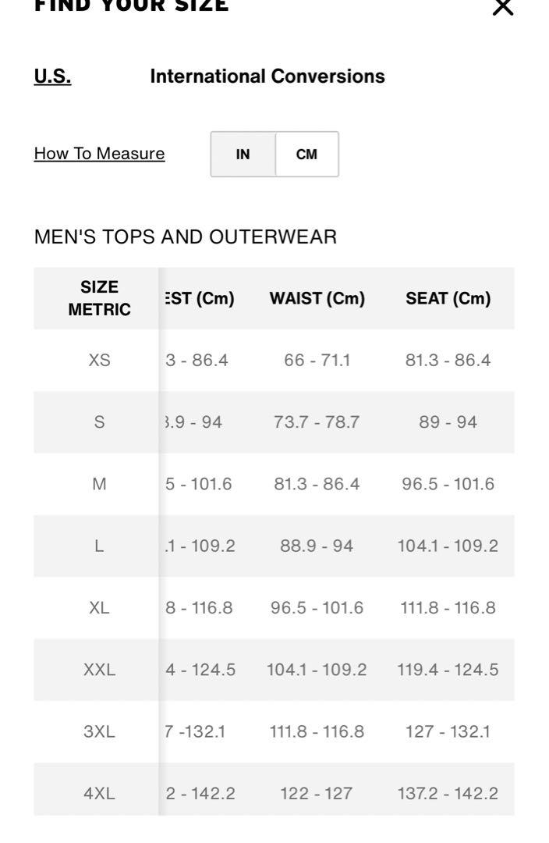The height and width of the screenshot is (843, 549).
Task: Select the Waist (Cm) column header
Action: tap(317, 298)
